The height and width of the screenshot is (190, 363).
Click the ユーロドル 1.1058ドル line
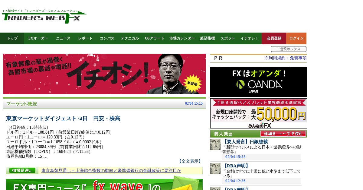[x=55, y=142]
